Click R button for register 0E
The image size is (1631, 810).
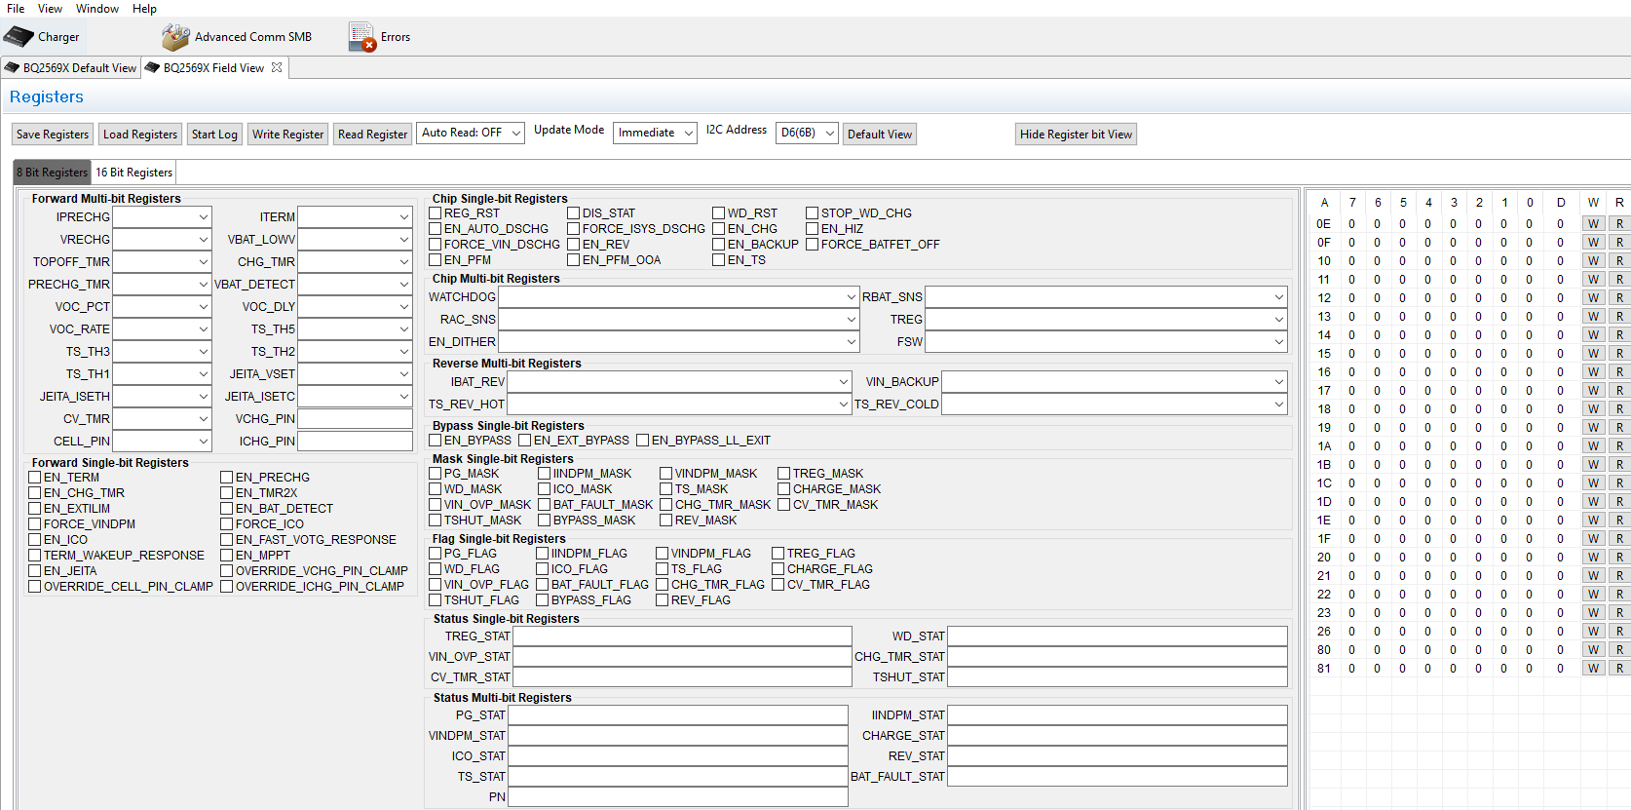(x=1618, y=224)
